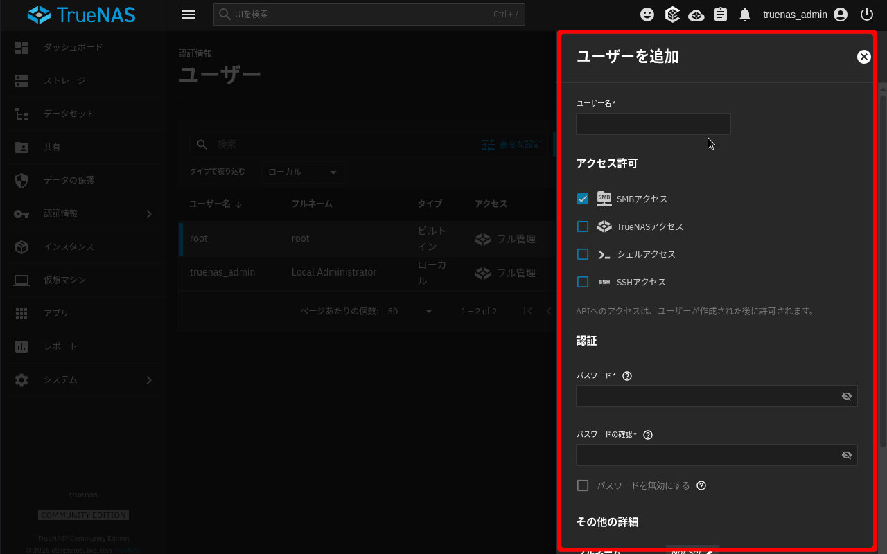887x554 pixels.
Task: Click the パスワード input field
Action: click(x=717, y=396)
